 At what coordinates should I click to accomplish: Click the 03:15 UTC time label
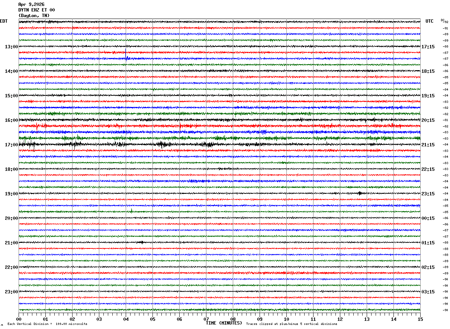click(x=428, y=292)
